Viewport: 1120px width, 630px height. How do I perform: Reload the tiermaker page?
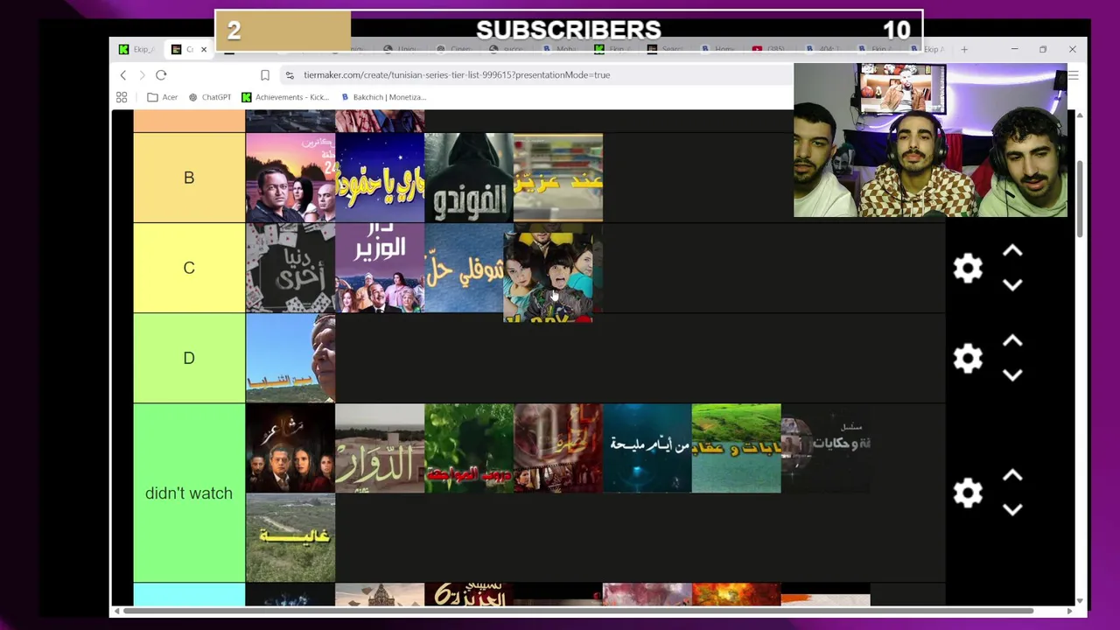pyautogui.click(x=161, y=75)
